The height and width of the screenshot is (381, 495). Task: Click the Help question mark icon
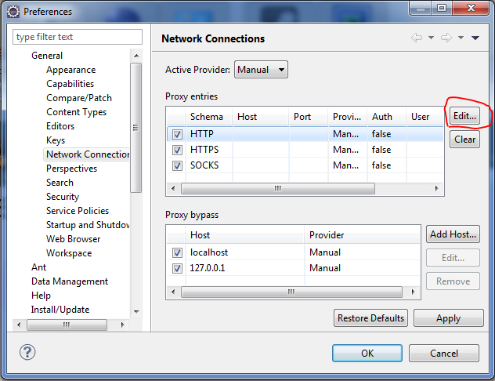(27, 353)
